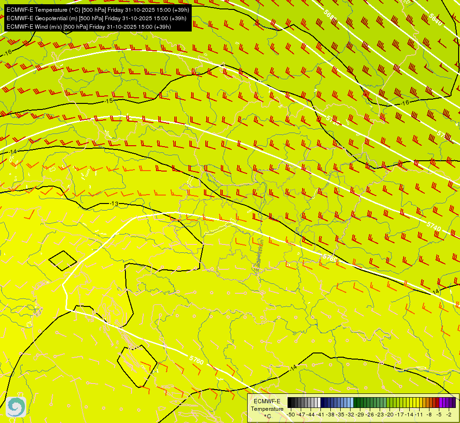This screenshot has height=423, width=460.
Task: Click the dark purple swatch at legend's warm end
Action: pyautogui.click(x=454, y=402)
